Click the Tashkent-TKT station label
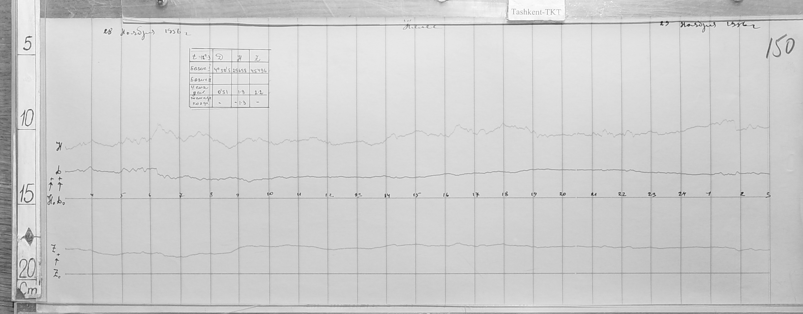Image resolution: width=803 pixels, height=314 pixels. tap(536, 12)
